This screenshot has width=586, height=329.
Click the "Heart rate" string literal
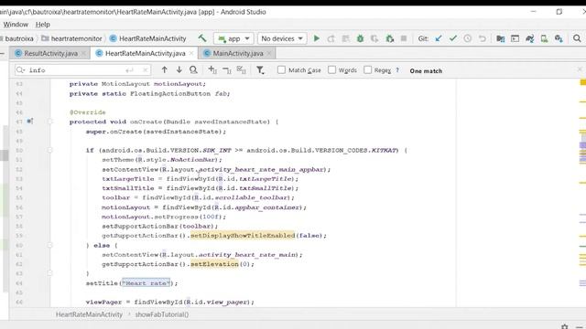click(x=146, y=283)
